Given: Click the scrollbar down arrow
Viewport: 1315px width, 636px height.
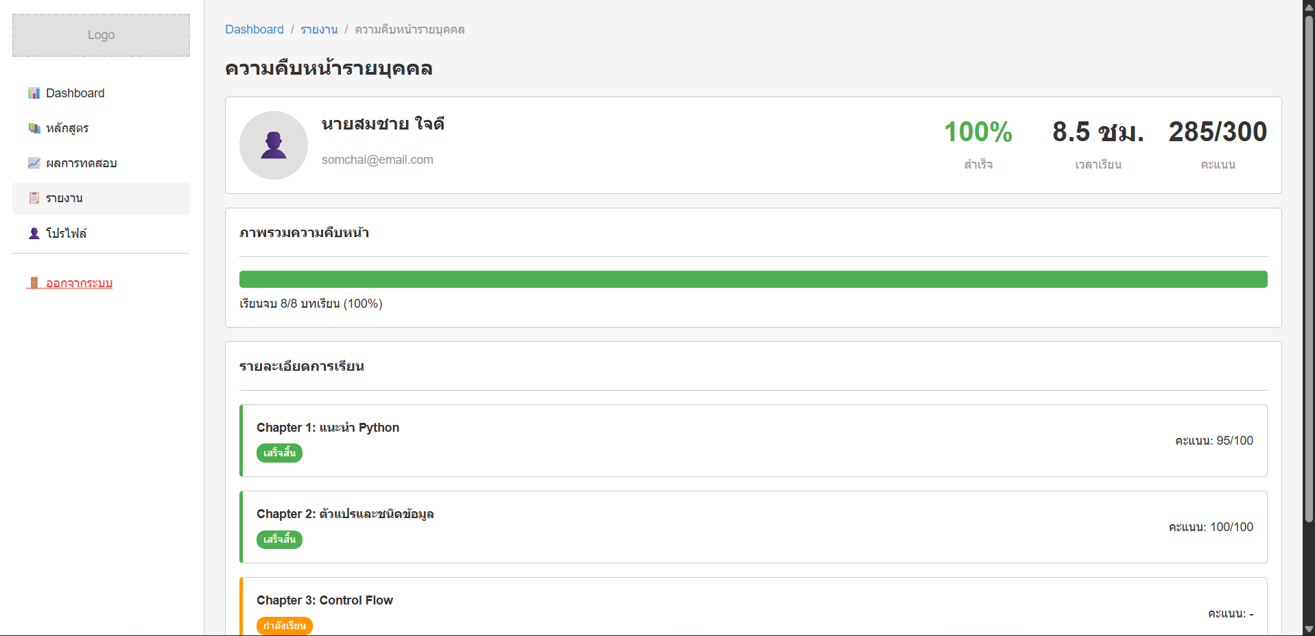Looking at the screenshot, I should tap(1309, 628).
